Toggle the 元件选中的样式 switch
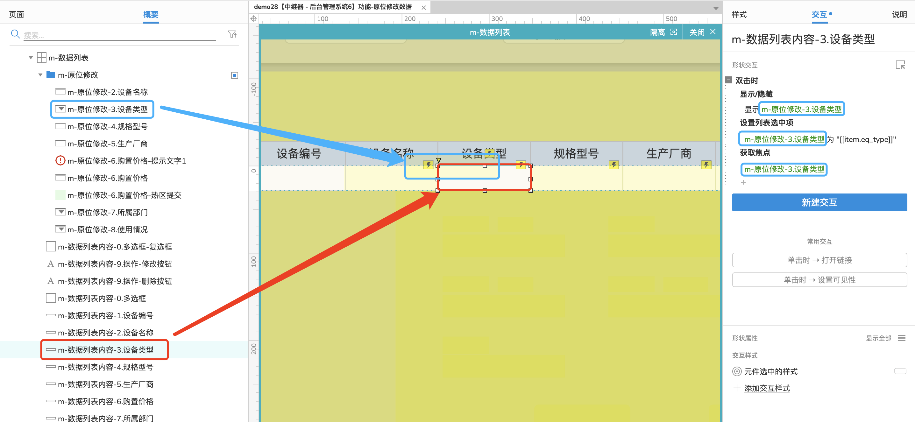 click(900, 371)
